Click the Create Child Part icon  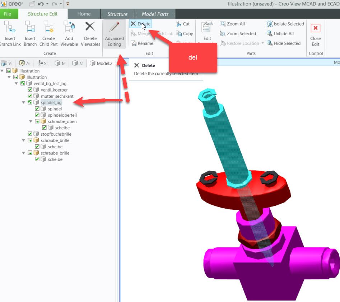[48, 27]
